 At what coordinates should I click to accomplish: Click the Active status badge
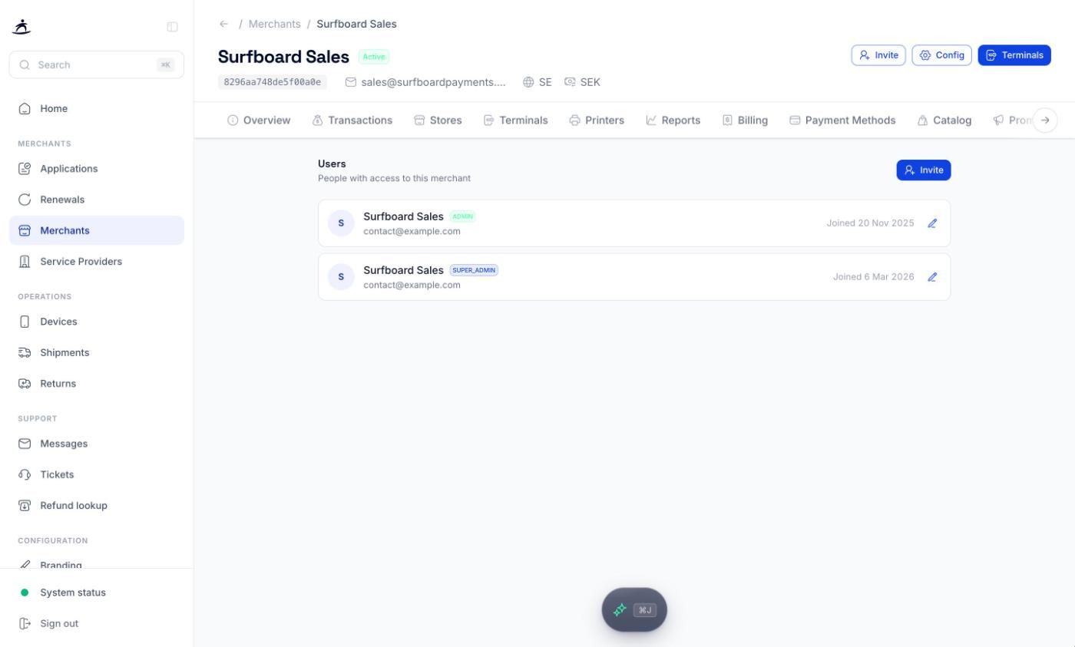374,57
